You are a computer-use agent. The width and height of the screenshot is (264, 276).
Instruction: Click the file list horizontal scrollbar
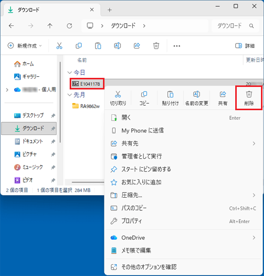coord(88,182)
